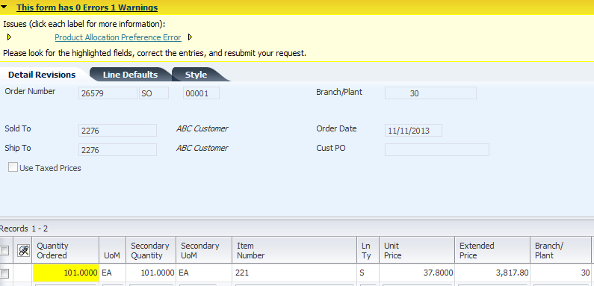
Task: Click the Extended Price cell 3,817.80
Action: coord(492,273)
